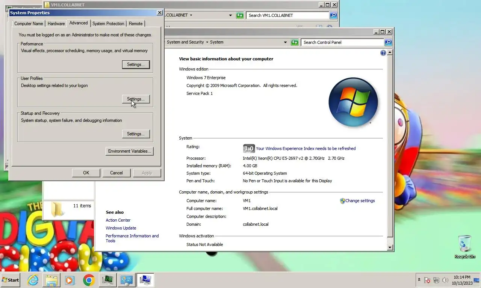Screen dimensions: 481x288
Task: Open the Internet Explorer taskbar icon
Action: (x=33, y=280)
